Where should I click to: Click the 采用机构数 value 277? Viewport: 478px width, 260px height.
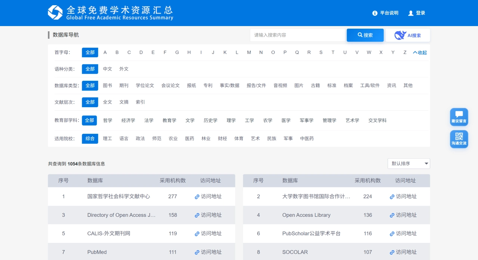pos(173,196)
